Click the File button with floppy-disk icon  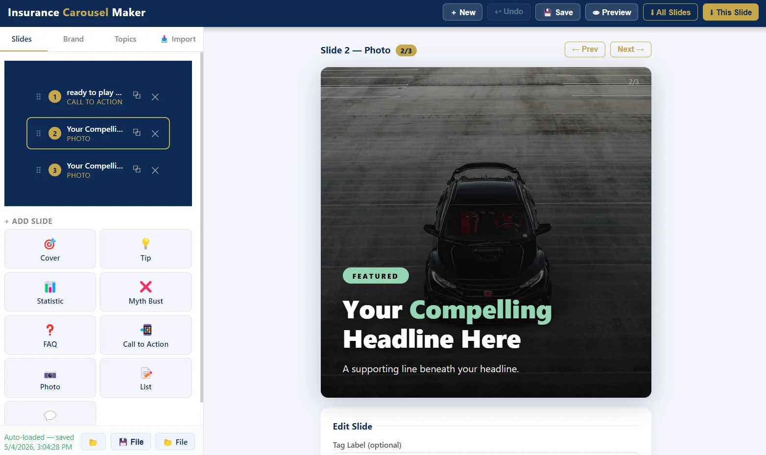coord(131,442)
